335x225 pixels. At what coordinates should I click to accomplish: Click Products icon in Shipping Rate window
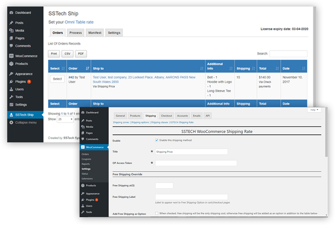click(83, 186)
